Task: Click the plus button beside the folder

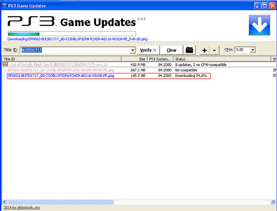Action: pyautogui.click(x=204, y=50)
